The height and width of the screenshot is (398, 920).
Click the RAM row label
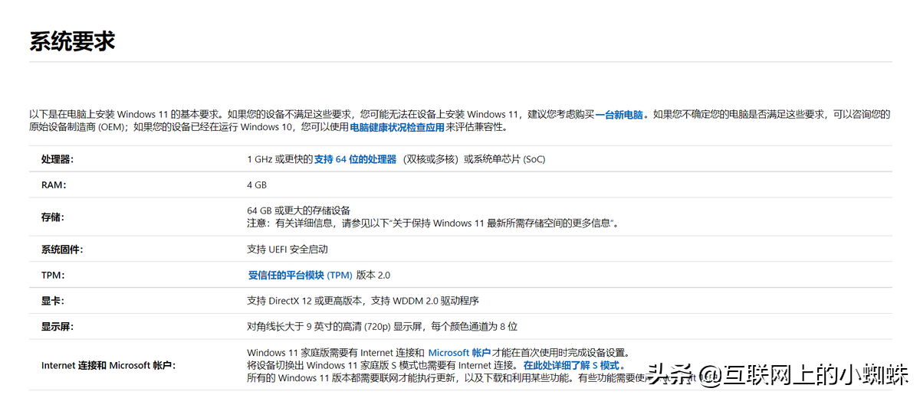(x=54, y=184)
